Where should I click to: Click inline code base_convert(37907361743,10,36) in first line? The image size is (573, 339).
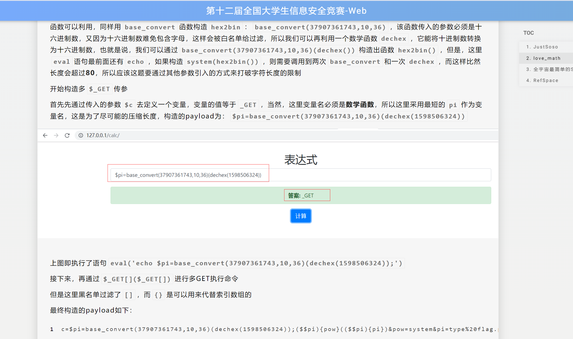coord(320,27)
